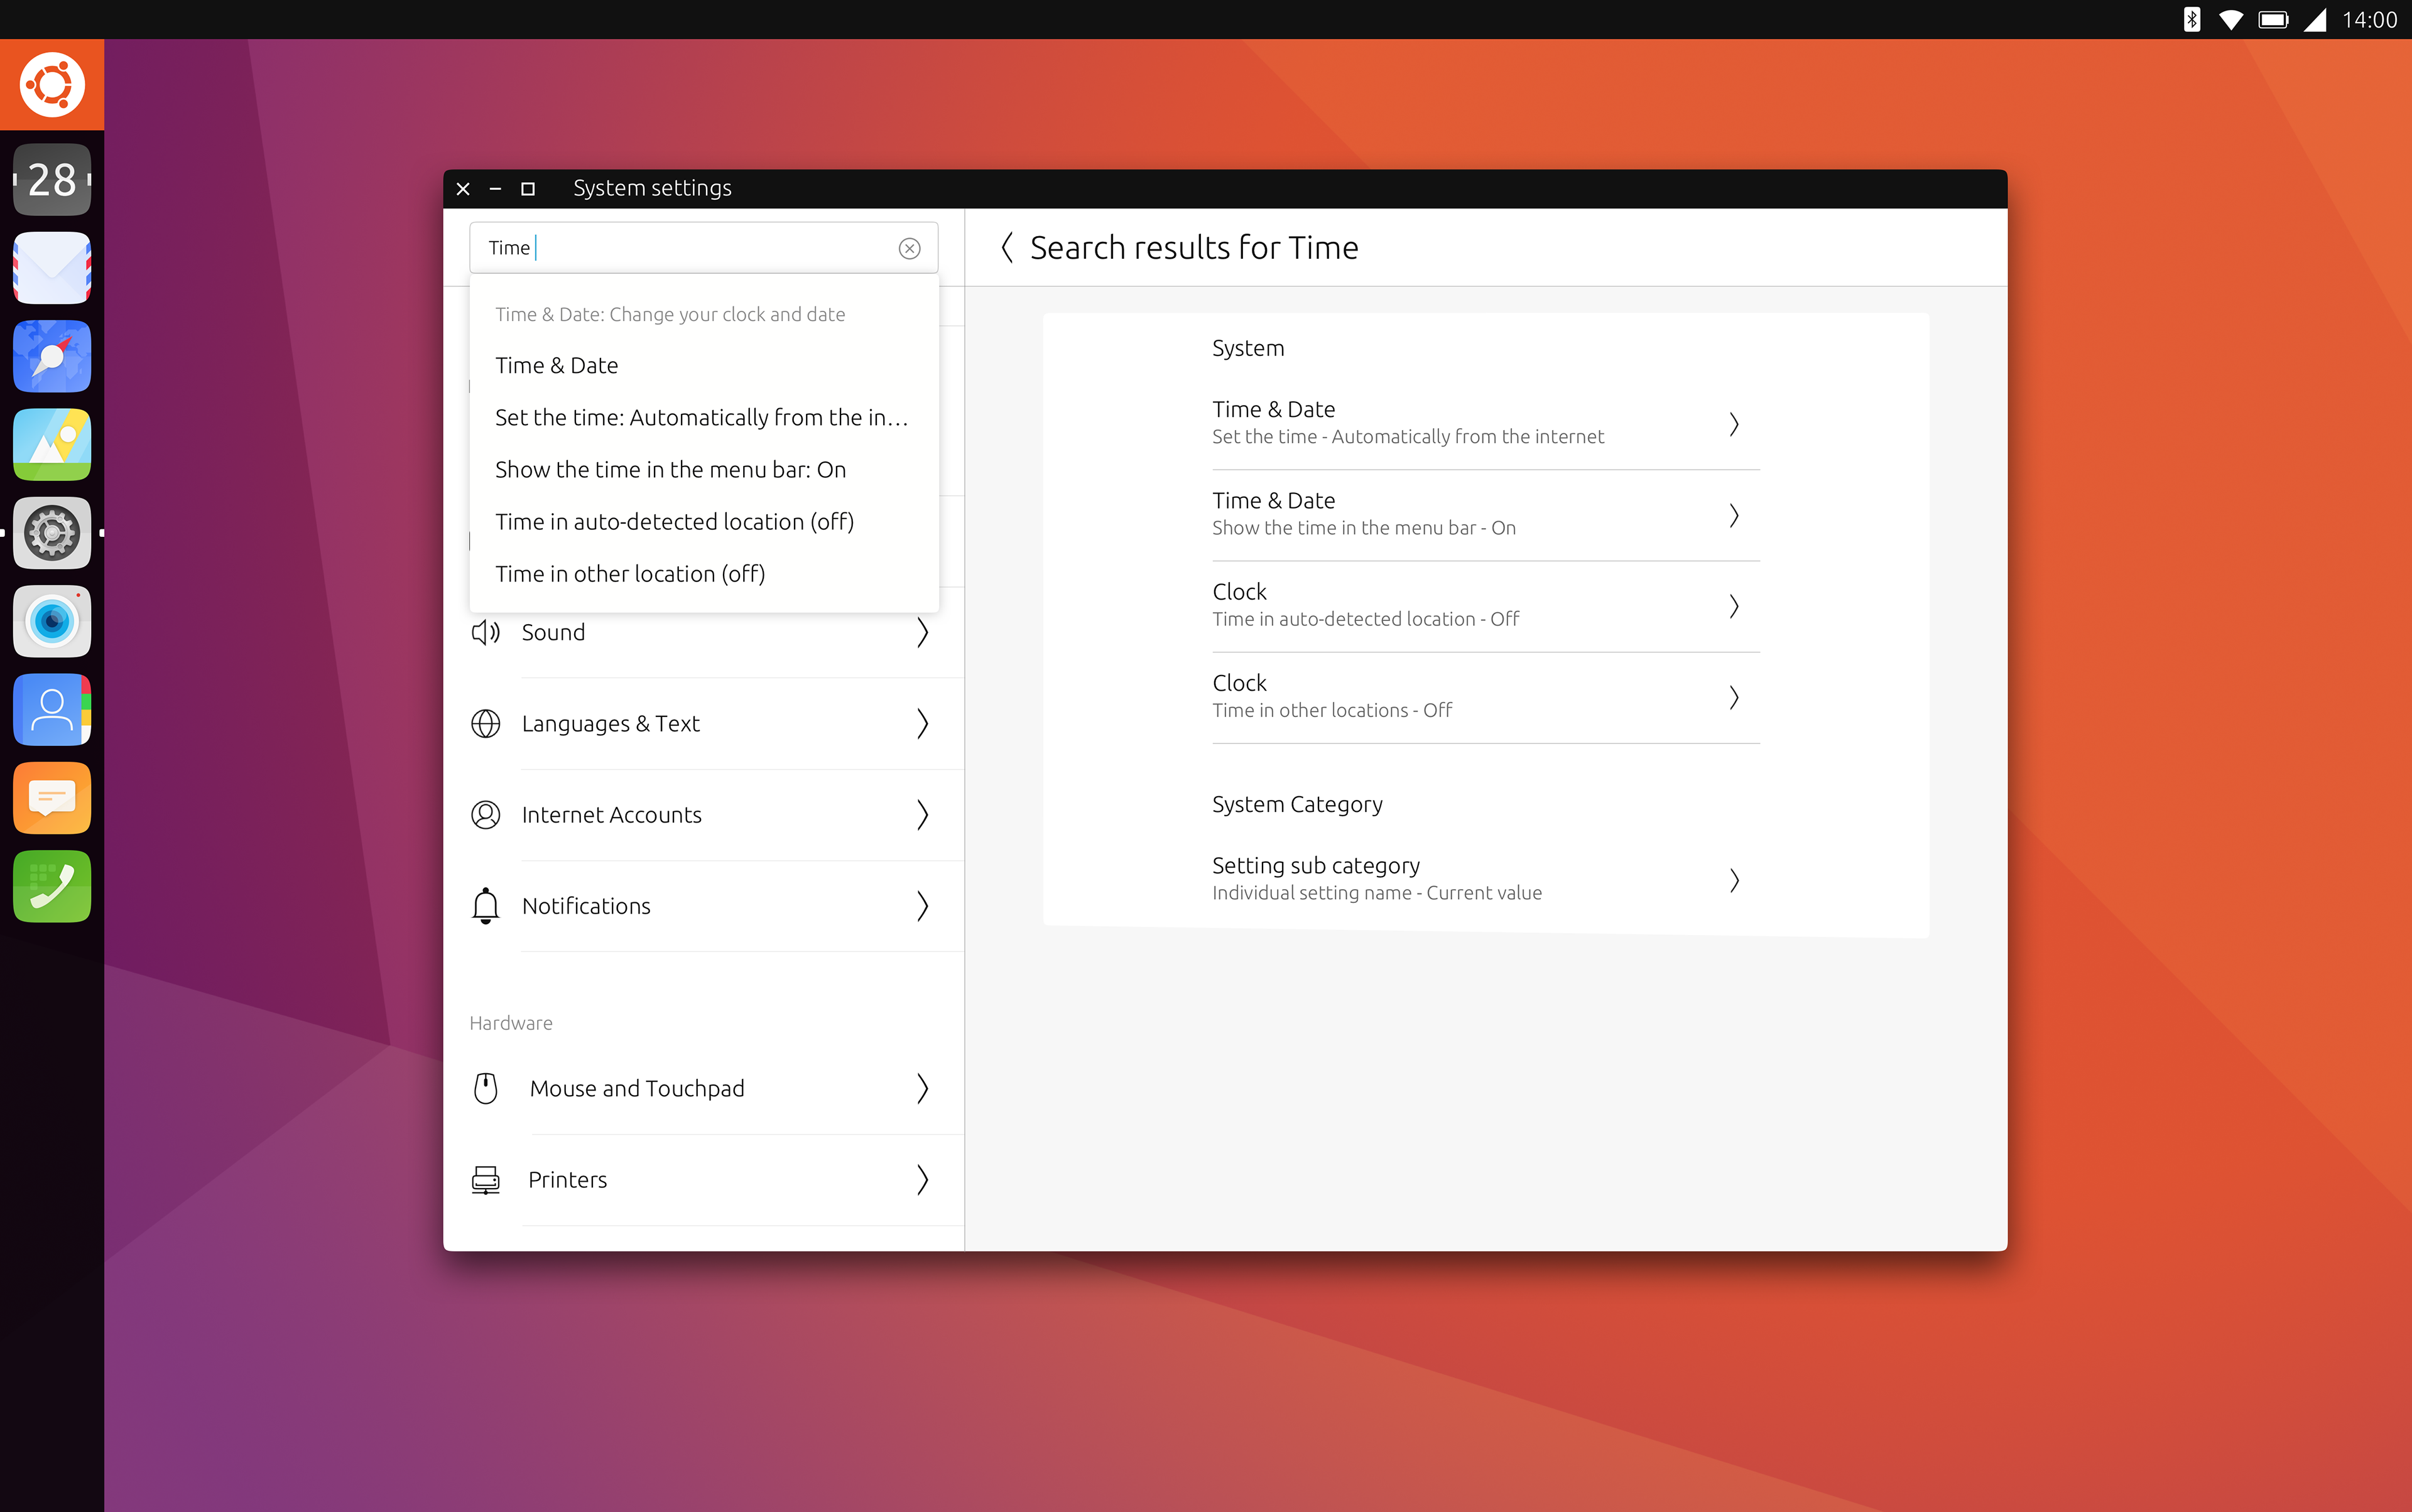Open Notifications settings
The width and height of the screenshot is (2412, 1512).
703,906
